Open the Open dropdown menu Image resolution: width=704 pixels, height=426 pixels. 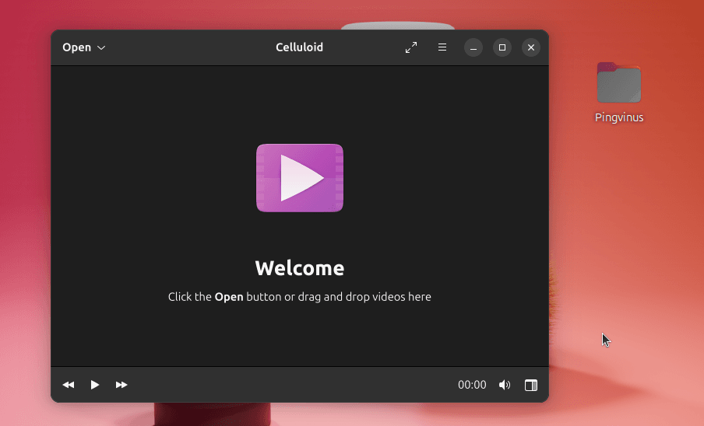(x=83, y=47)
